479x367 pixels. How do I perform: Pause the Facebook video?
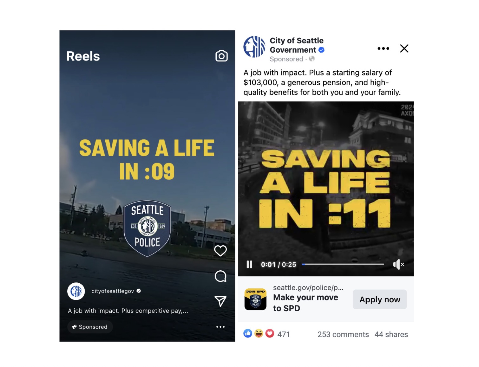click(249, 264)
